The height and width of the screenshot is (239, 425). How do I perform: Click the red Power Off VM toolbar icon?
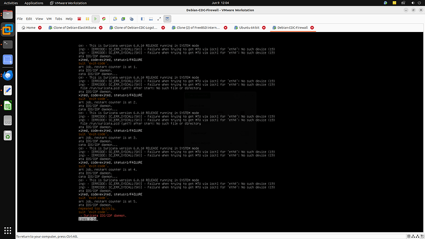[x=79, y=19]
